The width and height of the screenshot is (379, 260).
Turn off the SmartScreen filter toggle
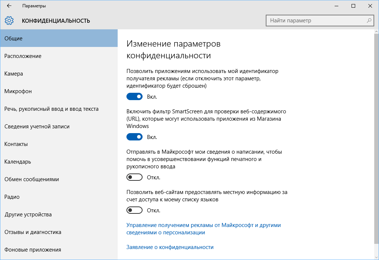pyautogui.click(x=135, y=137)
